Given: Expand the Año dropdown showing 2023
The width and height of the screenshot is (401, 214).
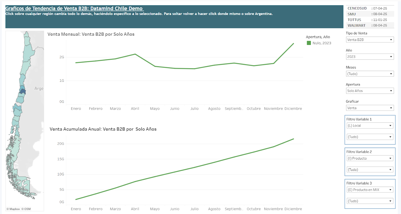Looking at the screenshot, I should pos(370,57).
